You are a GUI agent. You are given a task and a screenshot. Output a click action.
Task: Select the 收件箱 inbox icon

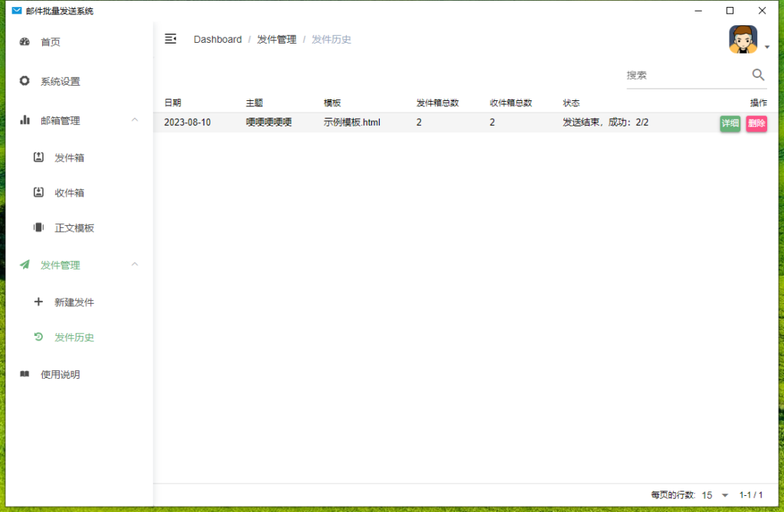[x=38, y=192]
